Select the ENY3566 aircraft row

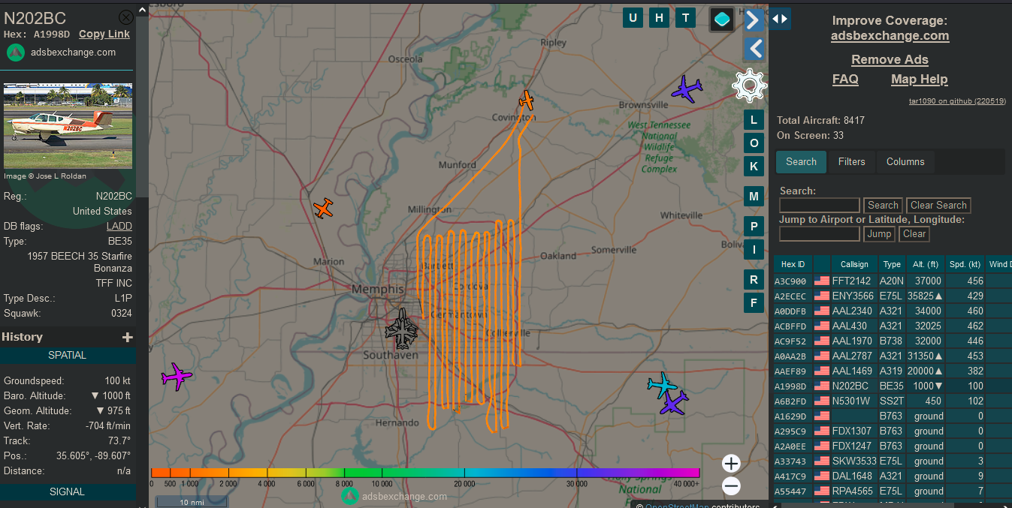[893, 296]
